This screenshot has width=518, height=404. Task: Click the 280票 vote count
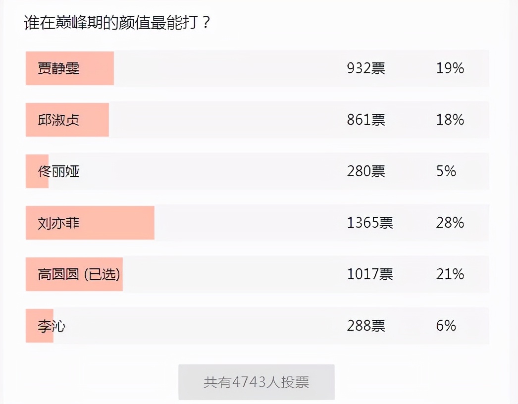point(366,171)
